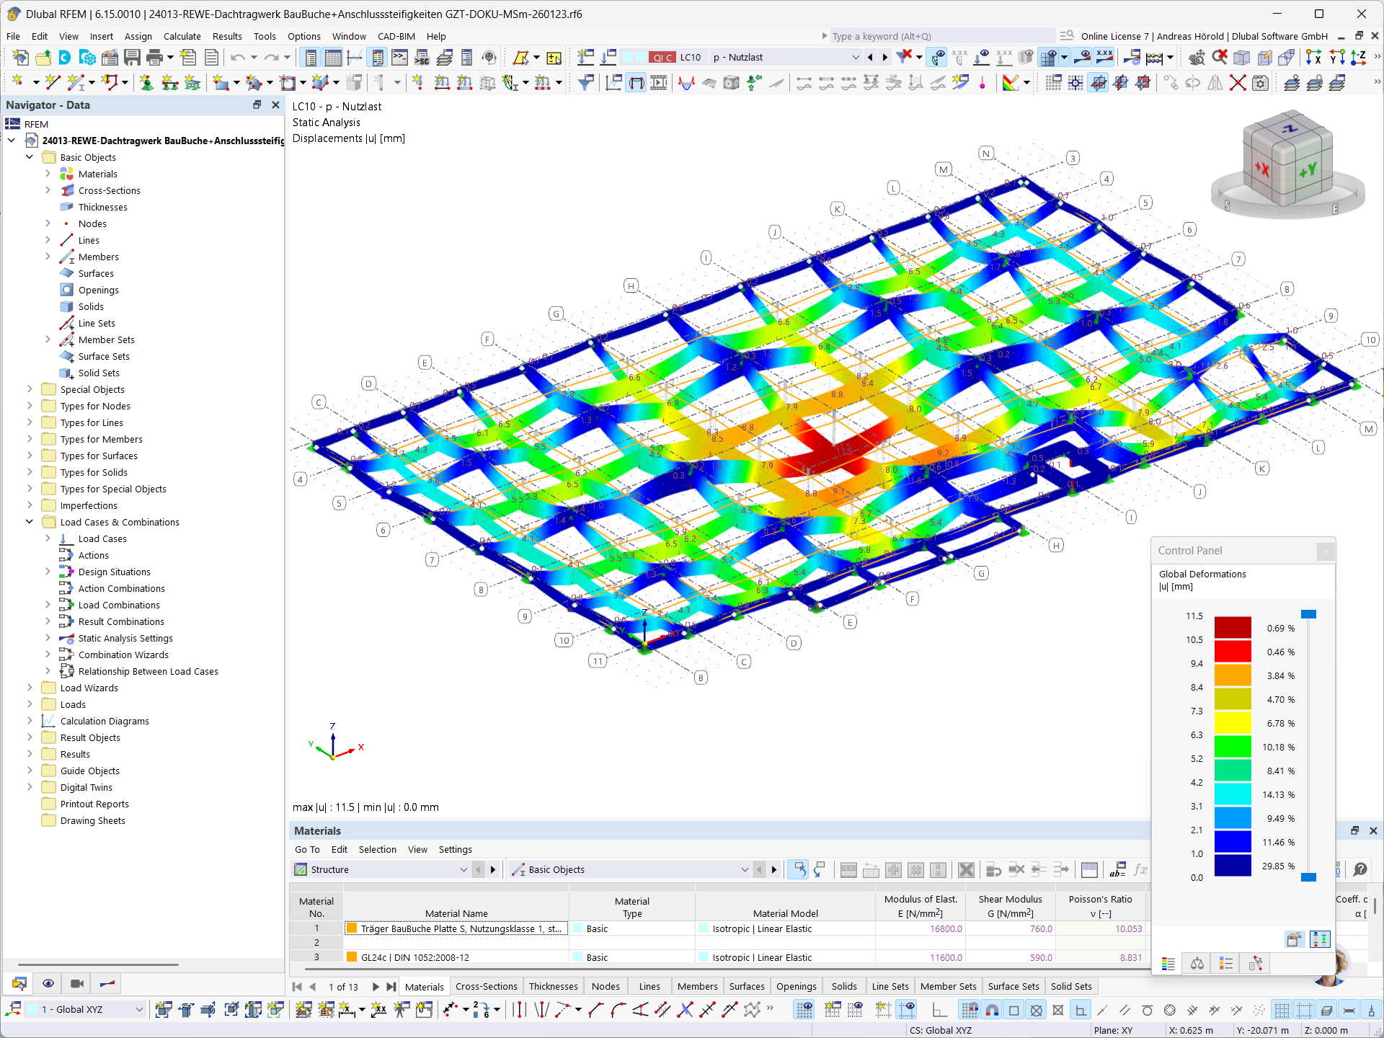This screenshot has width=1384, height=1038.
Task: Click the fx formula icon in Materials toolbar
Action: tap(1140, 870)
